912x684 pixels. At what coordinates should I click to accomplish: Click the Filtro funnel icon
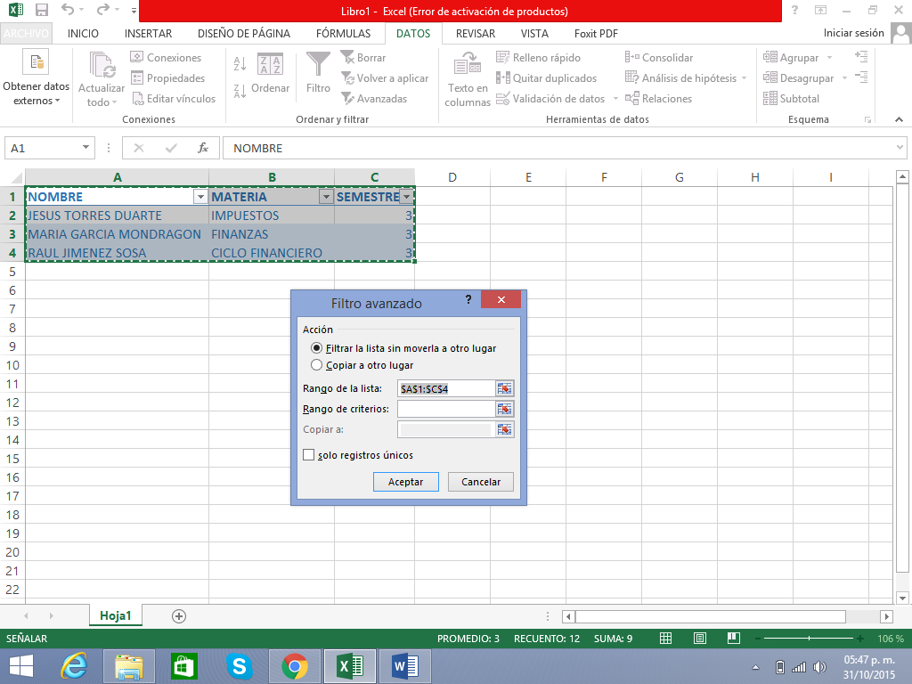click(x=318, y=66)
